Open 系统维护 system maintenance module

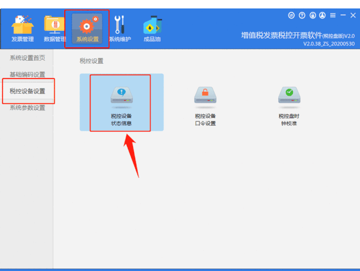click(x=119, y=29)
